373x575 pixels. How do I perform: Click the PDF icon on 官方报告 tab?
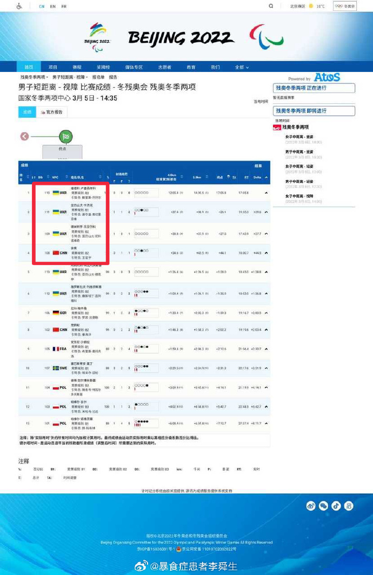[x=43, y=112]
